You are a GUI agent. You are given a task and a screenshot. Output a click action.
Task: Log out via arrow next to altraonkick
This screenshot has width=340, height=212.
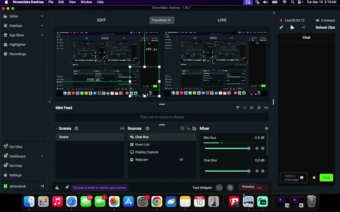[42, 186]
